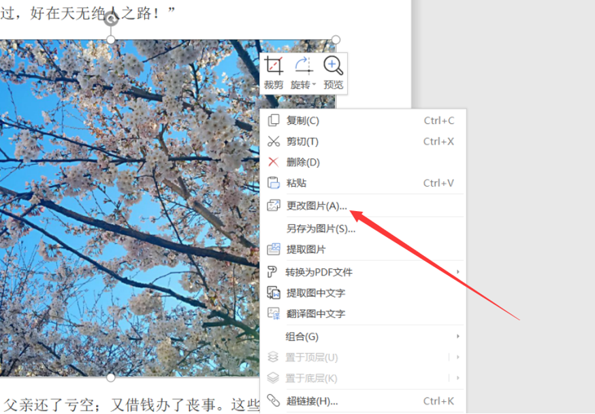
Task: Click the clipboard icon beside 粘贴
Action: [x=274, y=183]
